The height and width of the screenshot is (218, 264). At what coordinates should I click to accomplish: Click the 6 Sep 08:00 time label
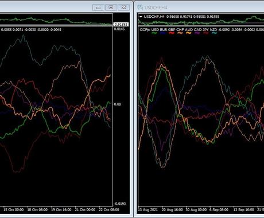click(219, 210)
